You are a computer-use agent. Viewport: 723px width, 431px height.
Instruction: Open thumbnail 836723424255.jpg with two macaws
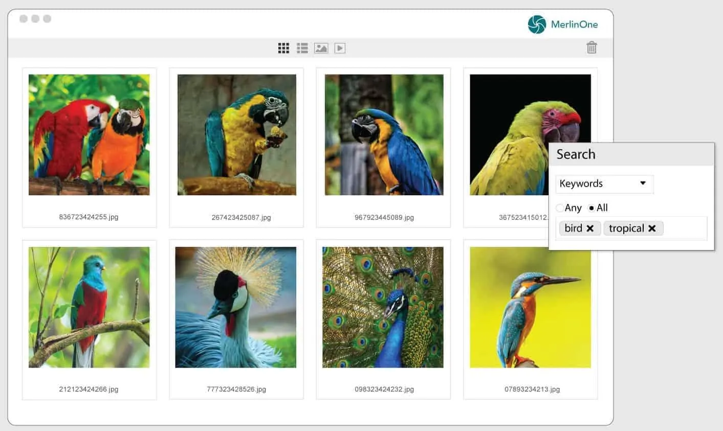89,135
